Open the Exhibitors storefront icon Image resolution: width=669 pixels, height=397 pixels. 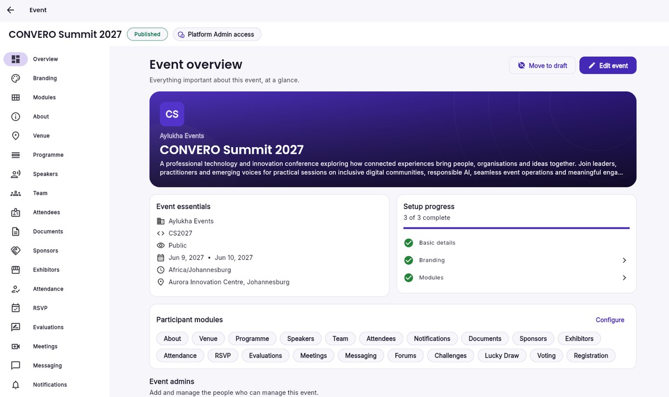tap(16, 270)
